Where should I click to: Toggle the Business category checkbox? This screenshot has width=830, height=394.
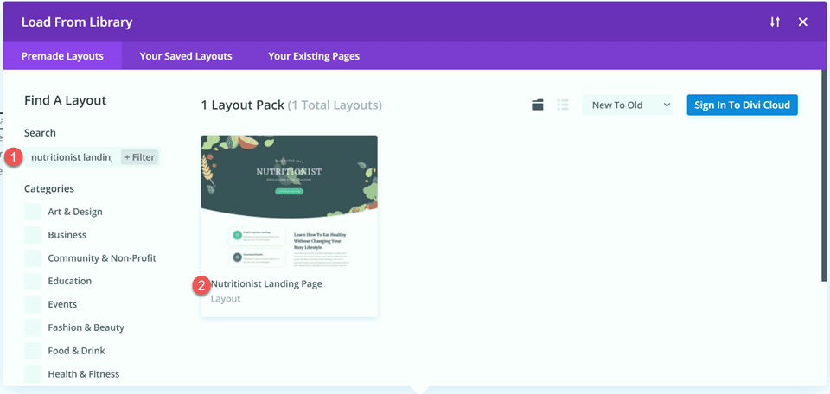33,235
